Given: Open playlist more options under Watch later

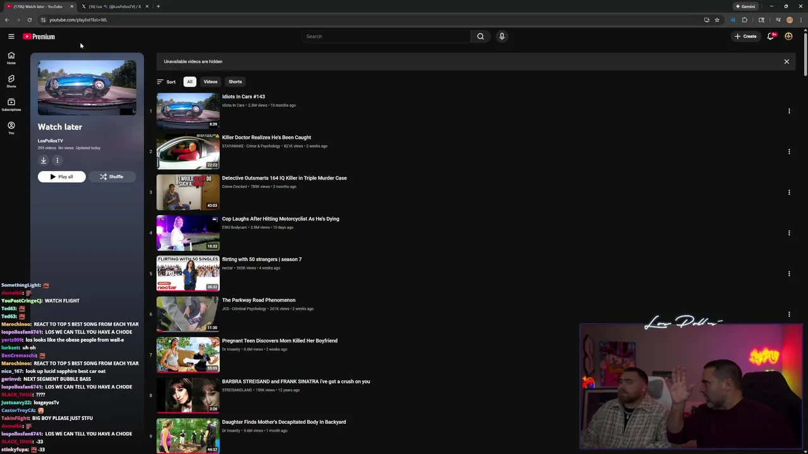Looking at the screenshot, I should [x=57, y=160].
